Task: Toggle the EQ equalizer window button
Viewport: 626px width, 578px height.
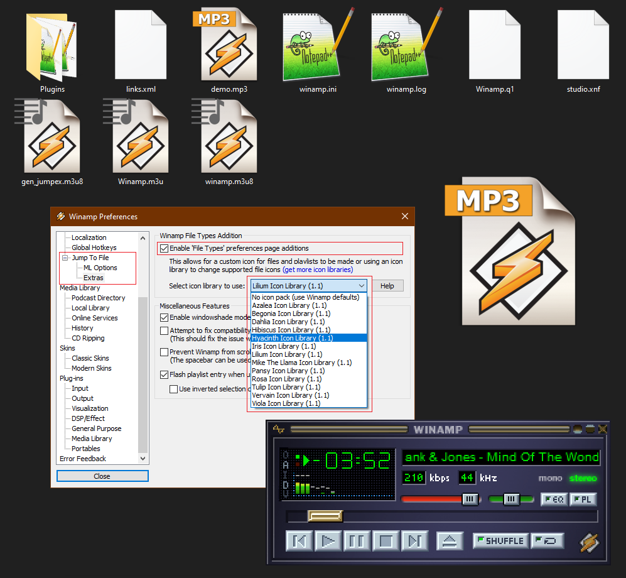Action: (x=554, y=499)
